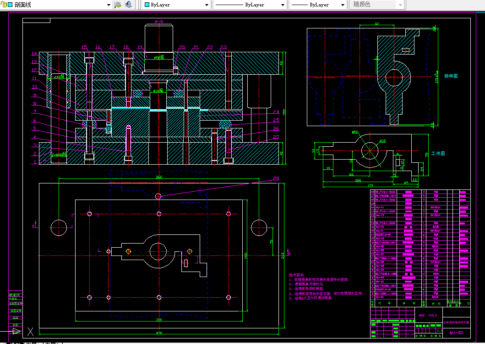Select part balloon number 27
The height and width of the screenshot is (344, 485).
pos(276,137)
